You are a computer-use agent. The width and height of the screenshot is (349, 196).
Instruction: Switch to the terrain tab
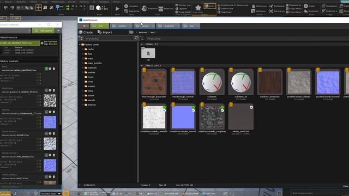tap(144, 26)
